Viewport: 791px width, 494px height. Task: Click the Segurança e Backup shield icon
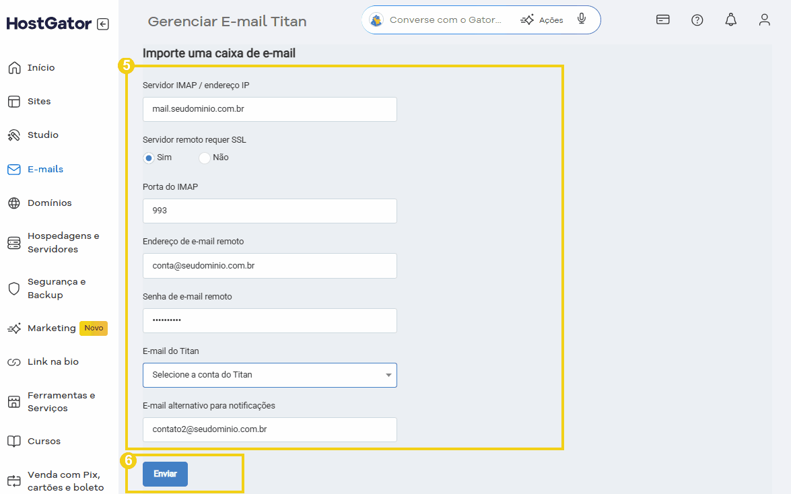pos(14,289)
